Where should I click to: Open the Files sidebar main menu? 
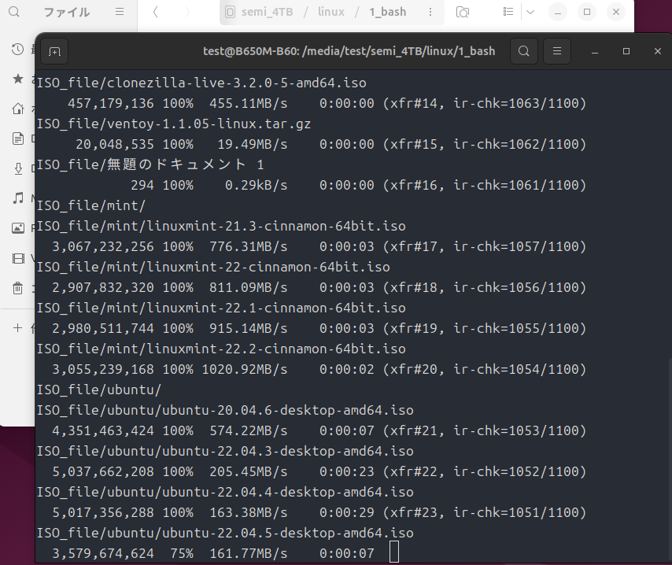pyautogui.click(x=120, y=13)
